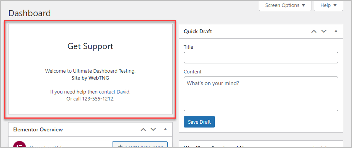Screen dimensions: 352x148
Task: Click the Save Draft button
Action: point(199,122)
